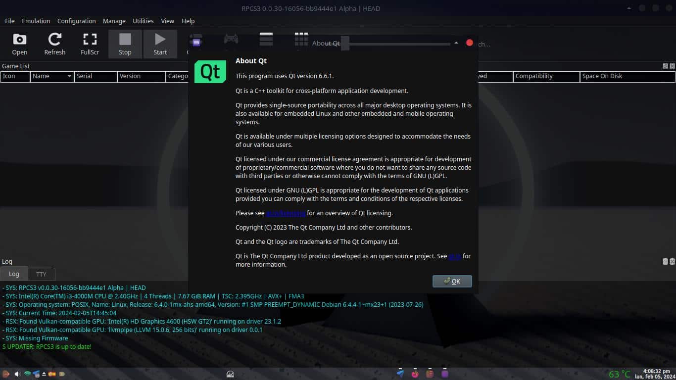
Task: Click OK in the About Qt dialog
Action: 452,281
